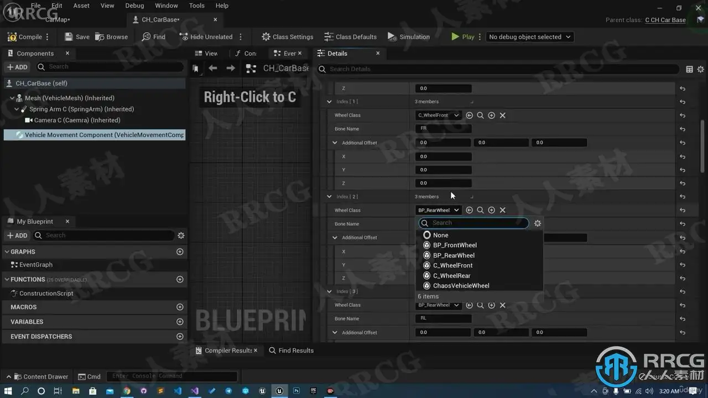
Task: Open the Debug menu
Action: tap(134, 6)
